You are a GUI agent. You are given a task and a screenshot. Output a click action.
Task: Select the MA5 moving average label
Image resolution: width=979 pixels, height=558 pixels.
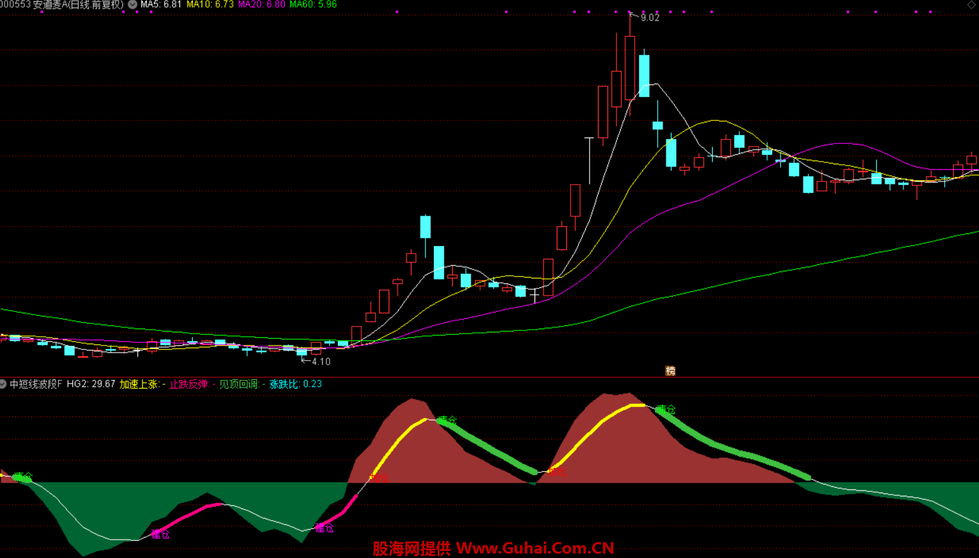pos(161,4)
